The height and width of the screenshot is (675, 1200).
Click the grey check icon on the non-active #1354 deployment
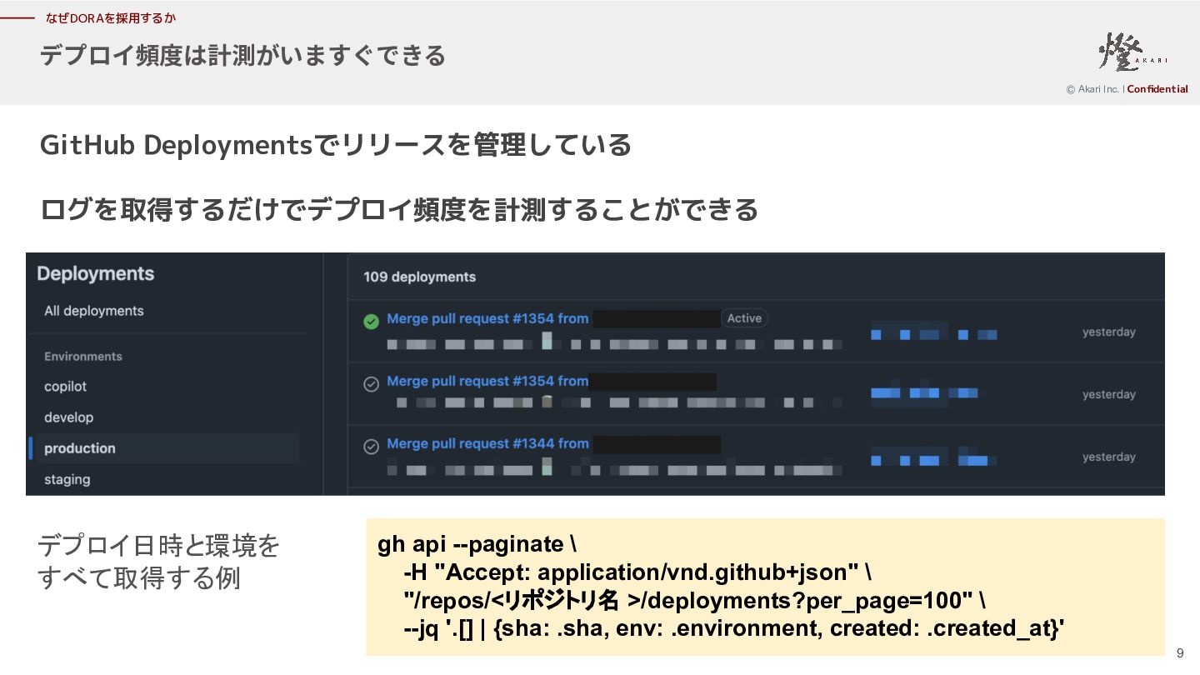pos(372,383)
